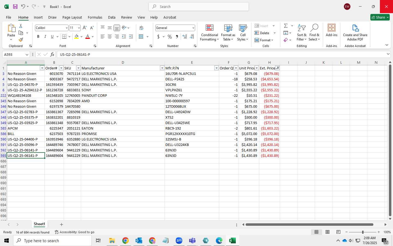
Task: Click the Search box in title bar
Action: click(x=199, y=7)
